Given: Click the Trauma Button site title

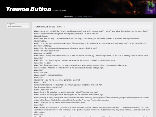Looking at the screenshot, I should tap(29, 9).
